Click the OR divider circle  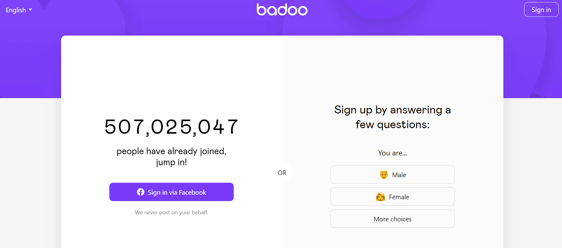[x=282, y=173]
